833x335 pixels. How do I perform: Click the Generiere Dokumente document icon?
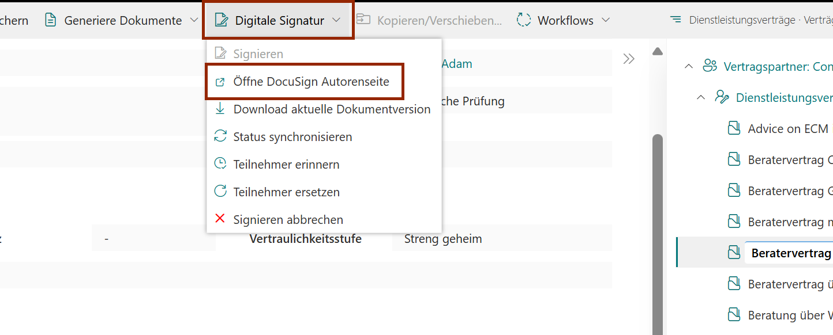pos(51,20)
